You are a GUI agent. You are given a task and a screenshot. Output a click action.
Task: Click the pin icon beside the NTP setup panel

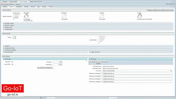(x=172, y=61)
